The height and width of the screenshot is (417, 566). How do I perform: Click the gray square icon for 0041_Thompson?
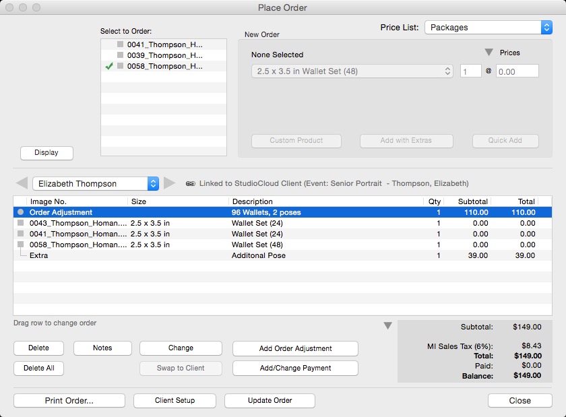(120, 44)
